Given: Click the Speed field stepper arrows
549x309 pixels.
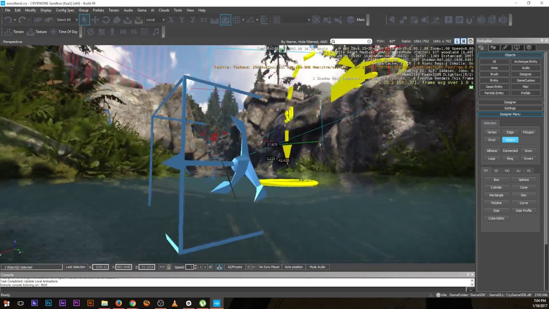Looking at the screenshot, I should tap(196, 267).
